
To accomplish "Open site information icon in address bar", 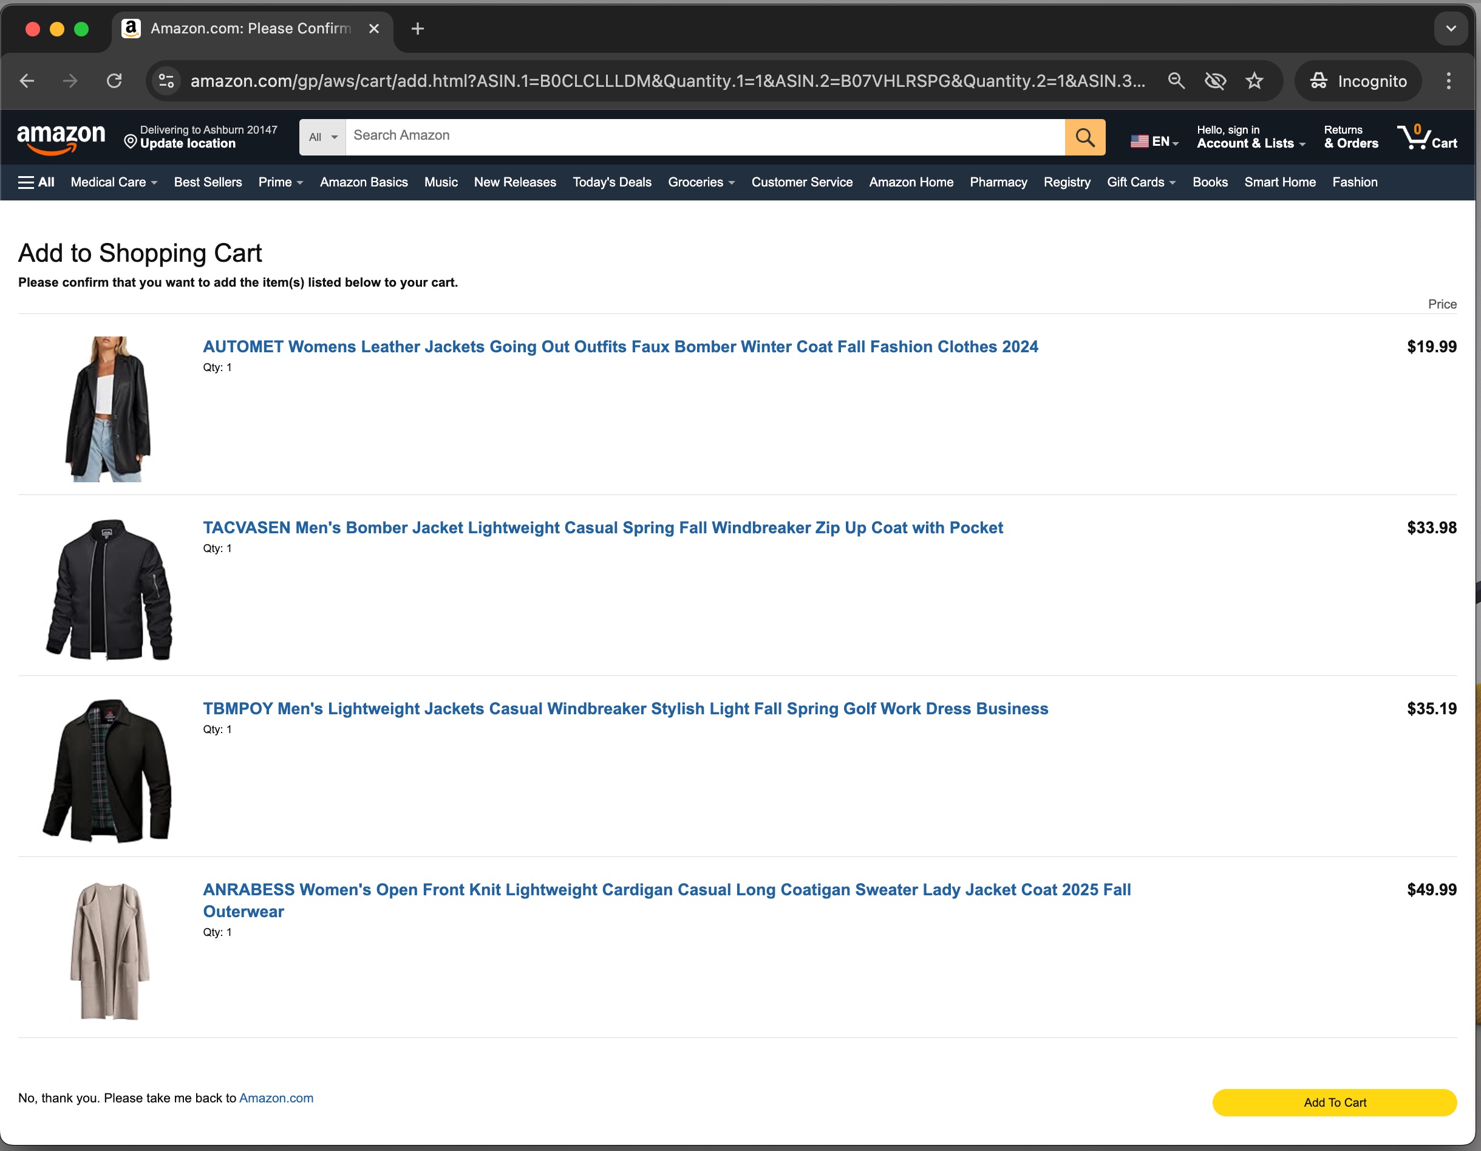I will (x=166, y=81).
